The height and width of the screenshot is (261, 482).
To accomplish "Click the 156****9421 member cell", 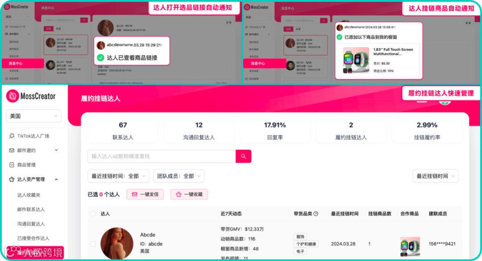I will pos(442,244).
